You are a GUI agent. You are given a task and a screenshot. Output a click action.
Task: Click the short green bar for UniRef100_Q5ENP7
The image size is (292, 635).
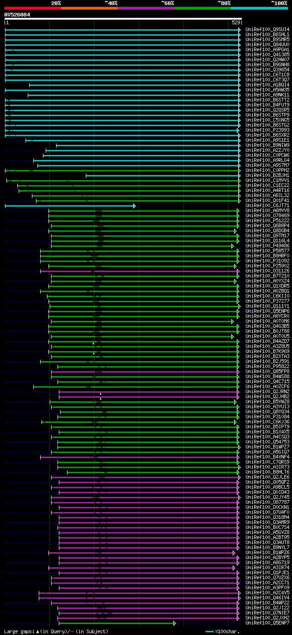click(117, 623)
